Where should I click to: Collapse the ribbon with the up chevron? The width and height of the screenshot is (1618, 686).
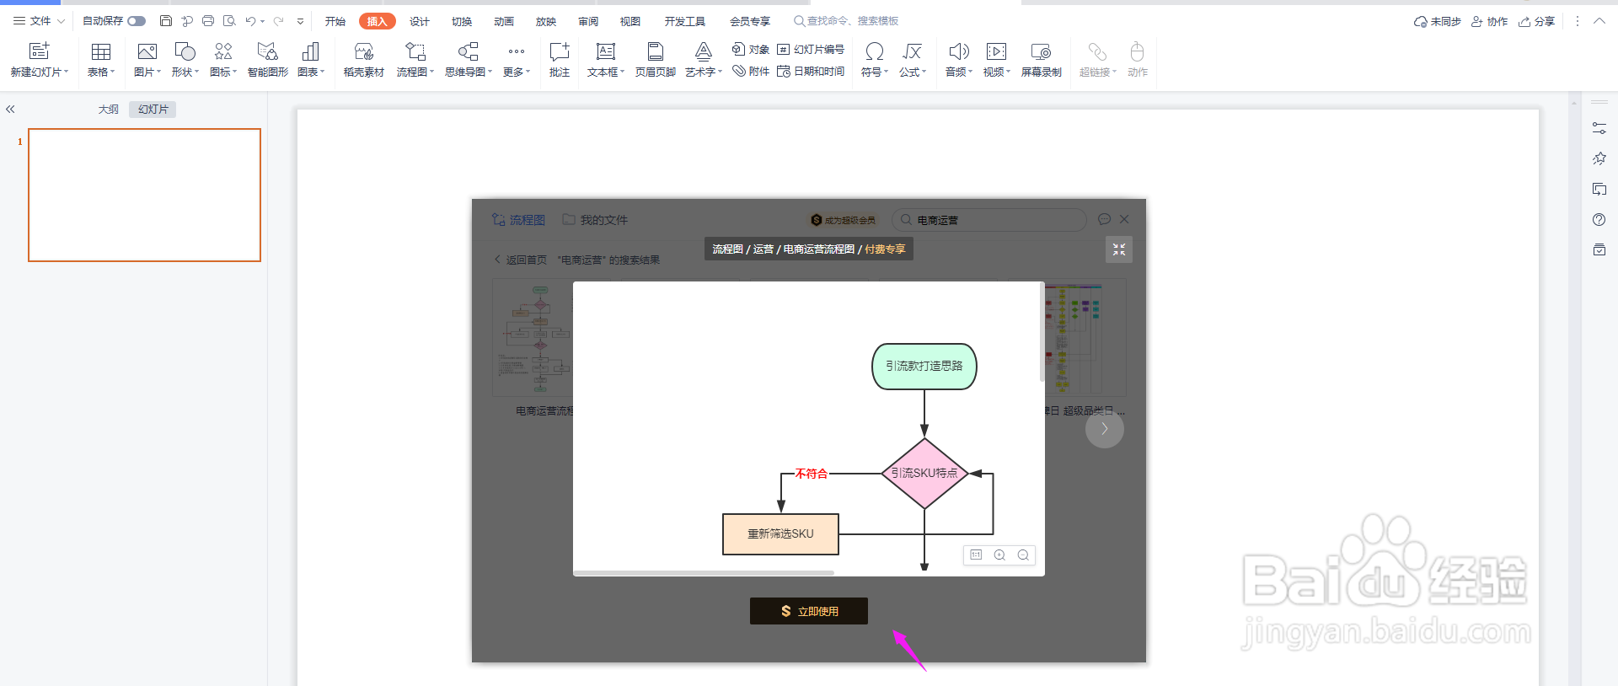tap(1599, 21)
